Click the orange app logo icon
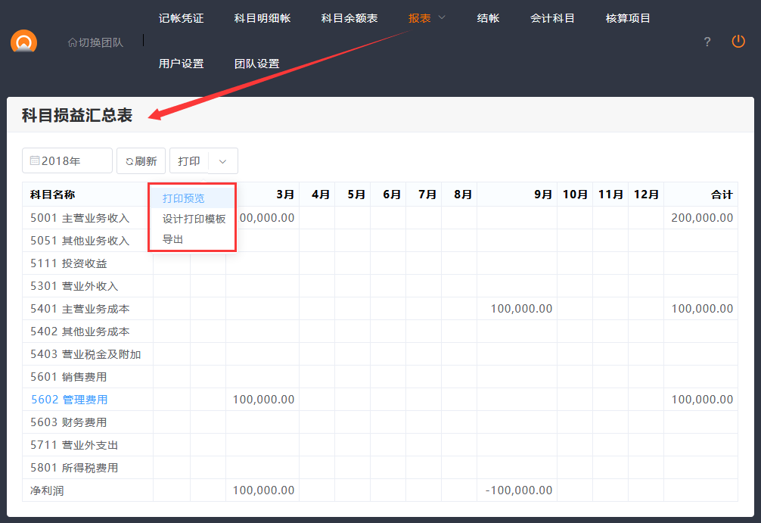 [x=24, y=42]
